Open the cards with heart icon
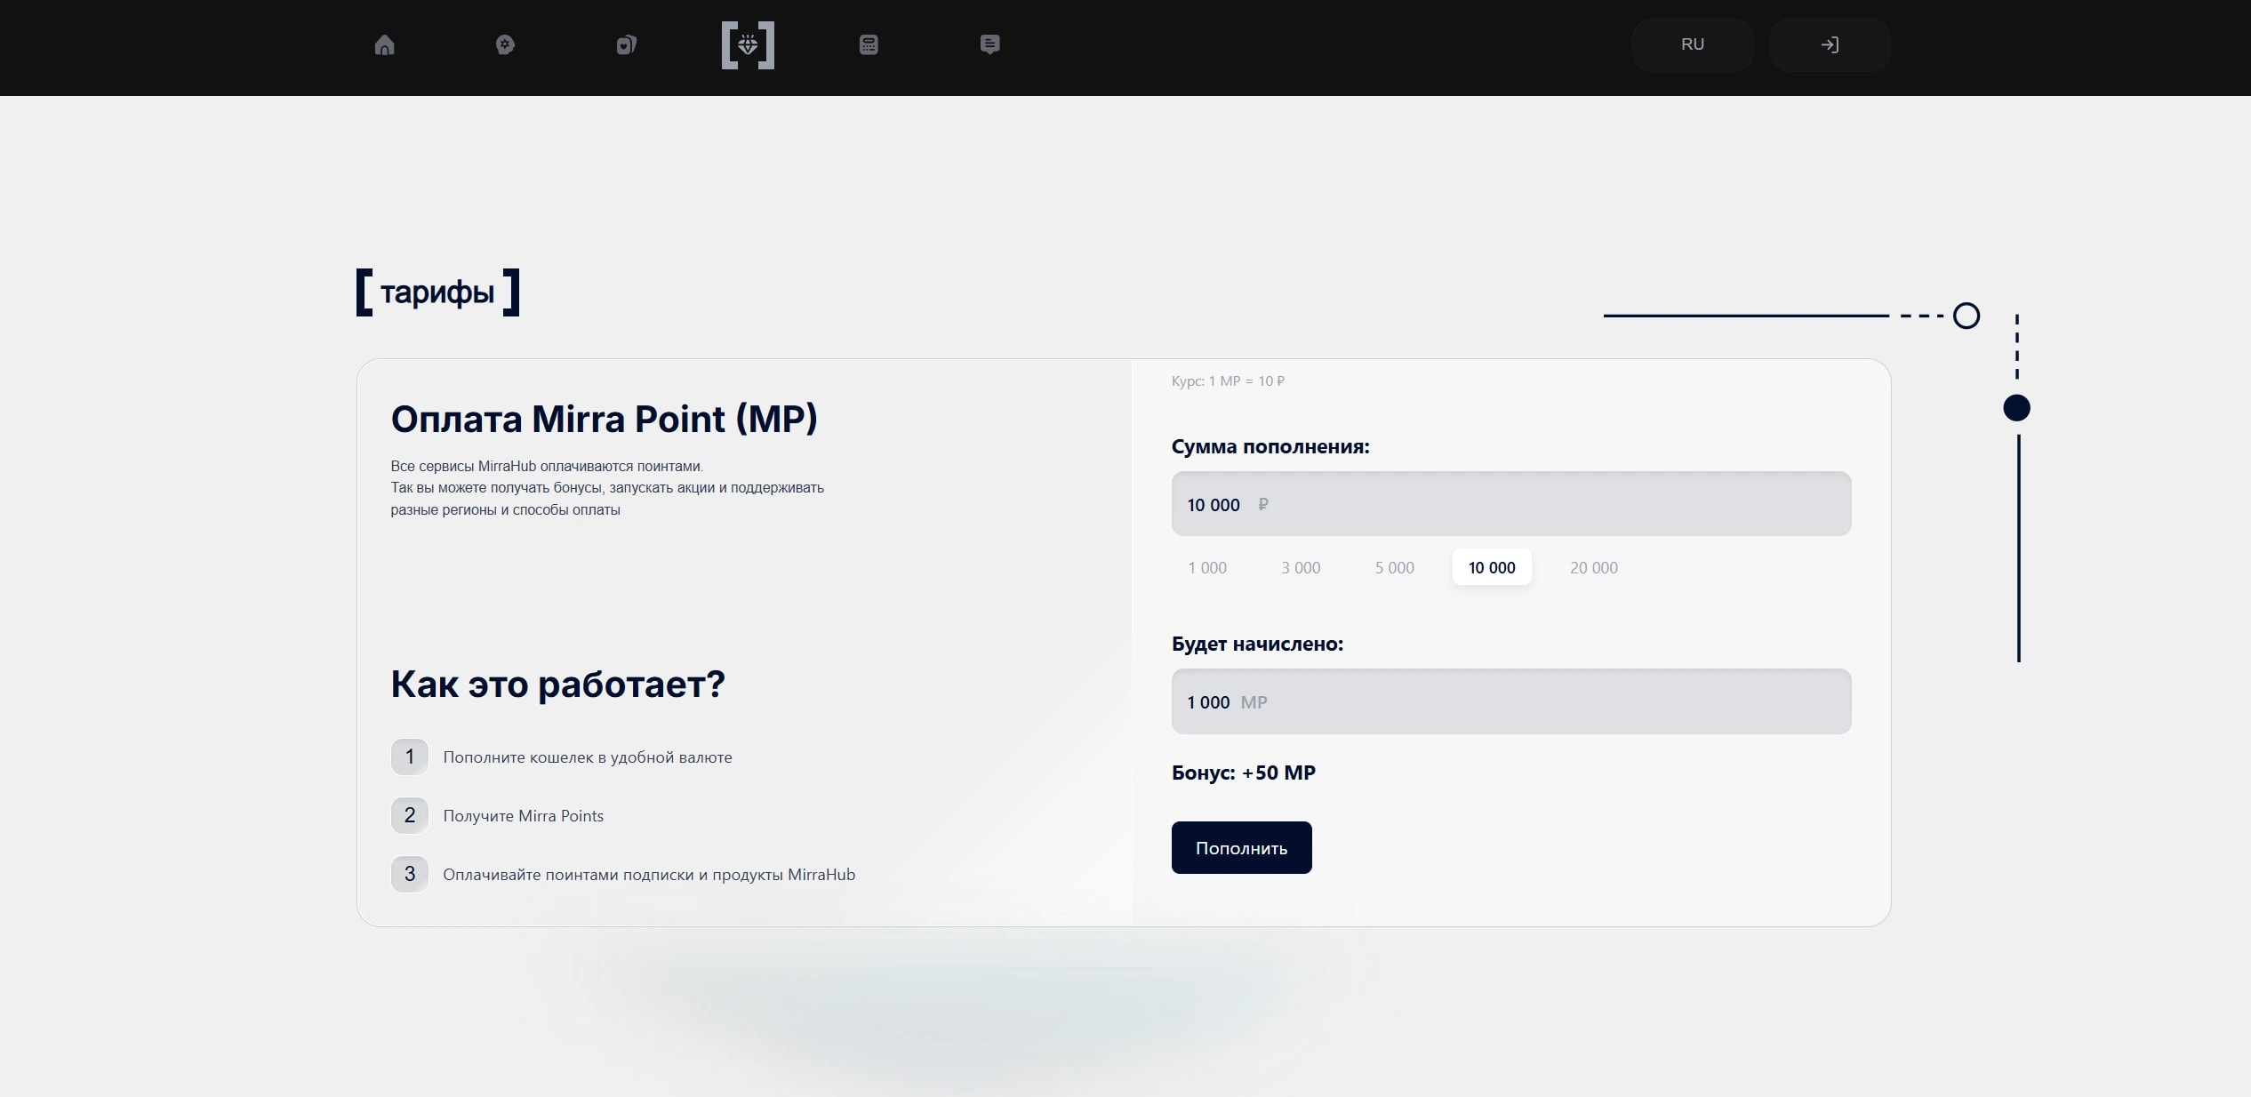This screenshot has height=1097, width=2251. [x=627, y=44]
